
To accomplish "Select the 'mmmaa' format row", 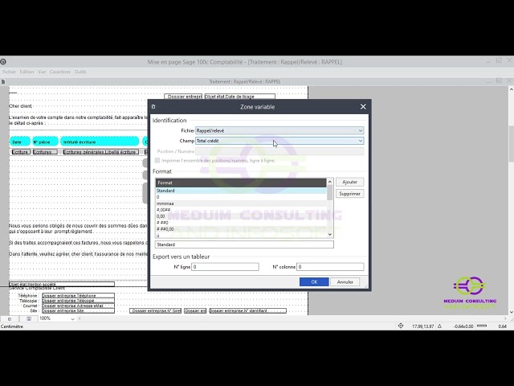I will pos(241,203).
